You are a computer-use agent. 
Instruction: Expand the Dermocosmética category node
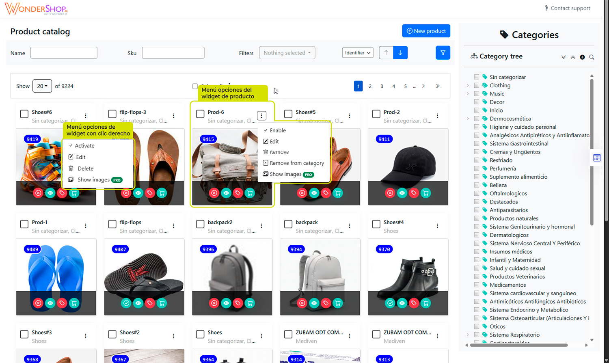(x=468, y=119)
